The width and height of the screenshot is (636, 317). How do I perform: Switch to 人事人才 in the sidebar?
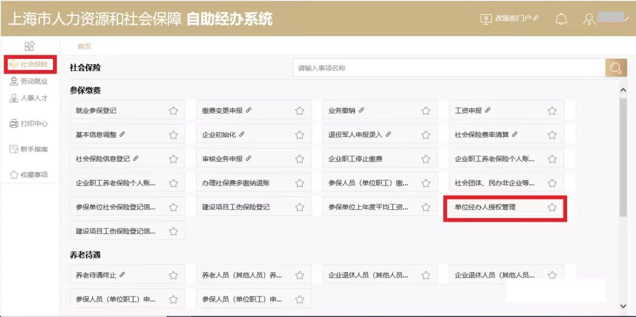click(x=28, y=98)
